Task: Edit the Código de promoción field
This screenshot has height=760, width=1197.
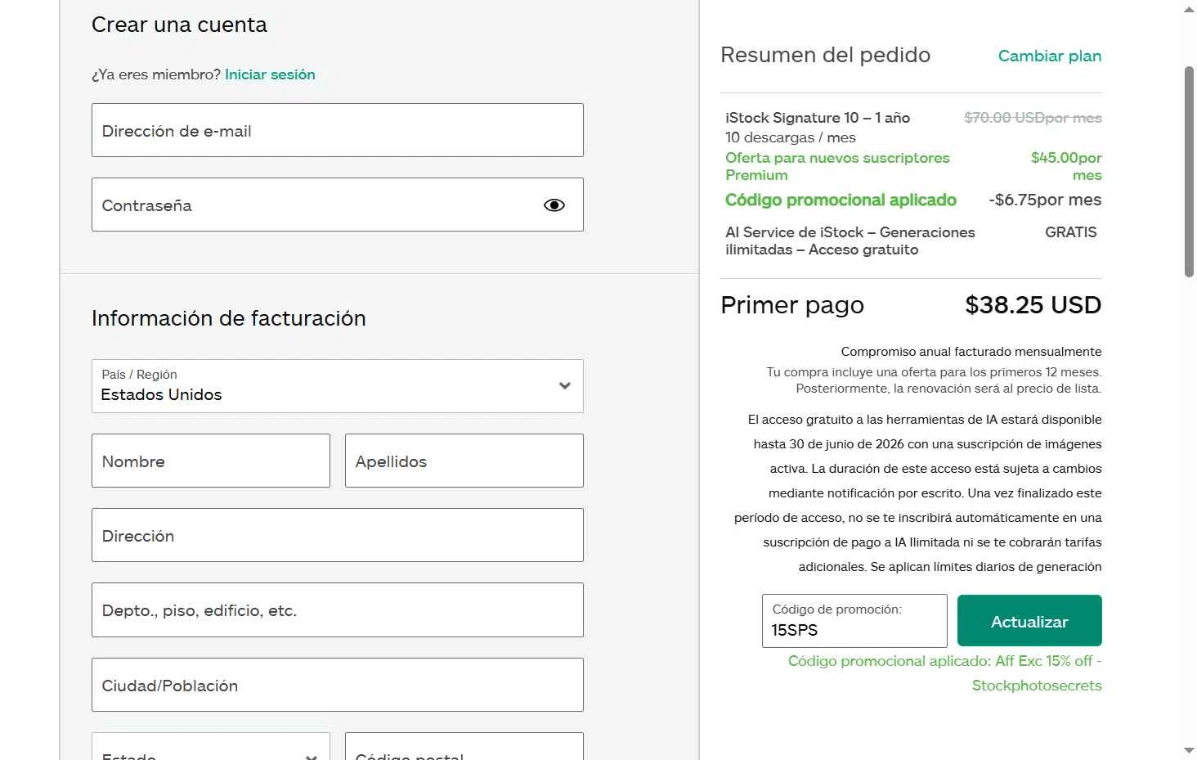Action: (854, 629)
